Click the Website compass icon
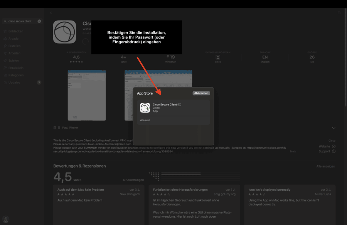Screen dimensions: 347x225 334,146
